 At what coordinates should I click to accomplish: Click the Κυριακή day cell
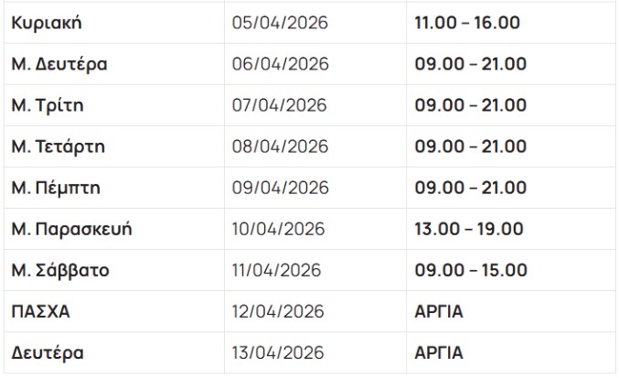(x=46, y=23)
